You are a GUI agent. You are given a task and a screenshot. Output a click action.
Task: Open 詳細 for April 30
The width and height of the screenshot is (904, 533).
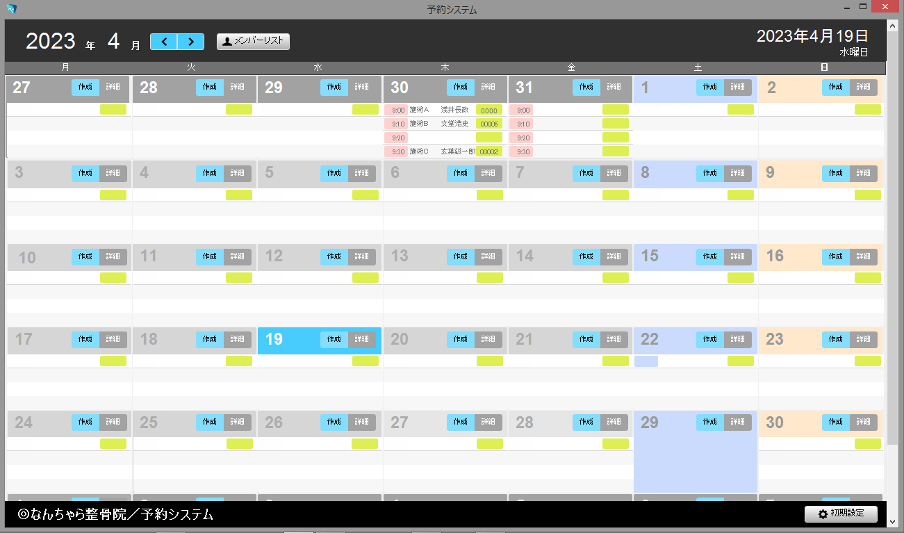[x=864, y=423]
